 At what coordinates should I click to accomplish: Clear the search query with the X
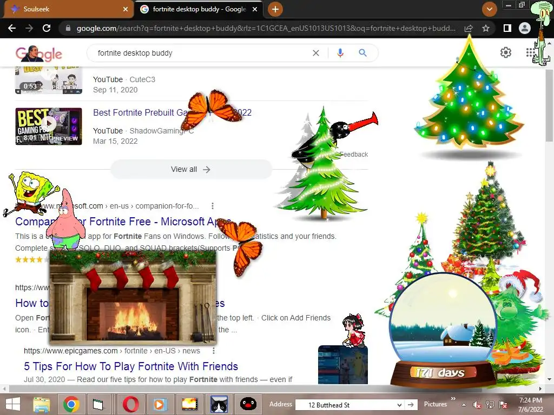(x=316, y=53)
